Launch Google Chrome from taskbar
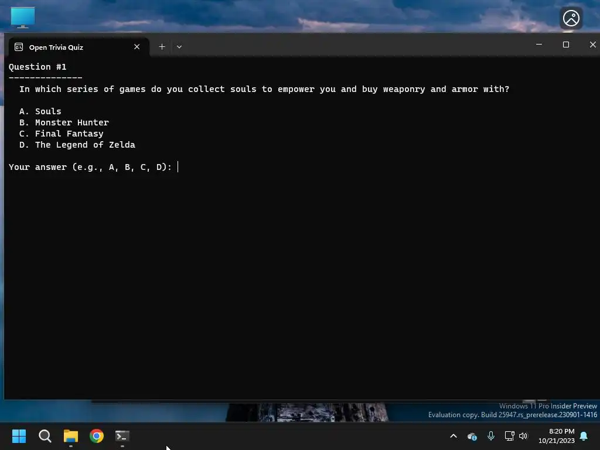The width and height of the screenshot is (600, 450). point(97,436)
